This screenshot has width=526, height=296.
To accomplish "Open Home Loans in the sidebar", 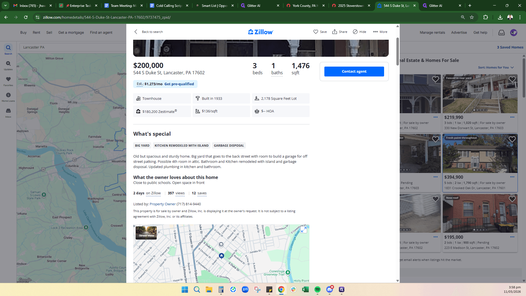I will [x=8, y=97].
